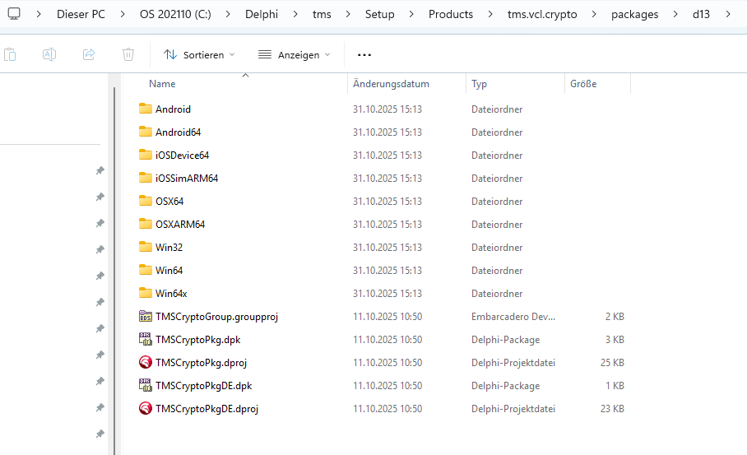Sort by Änderungsdatum column header
This screenshot has width=747, height=455.
point(391,84)
